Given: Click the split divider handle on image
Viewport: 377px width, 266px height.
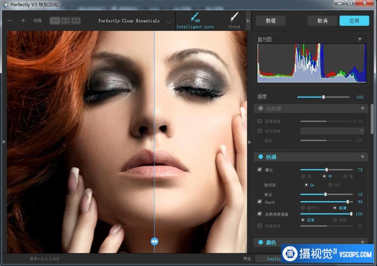Looking at the screenshot, I should [154, 241].
